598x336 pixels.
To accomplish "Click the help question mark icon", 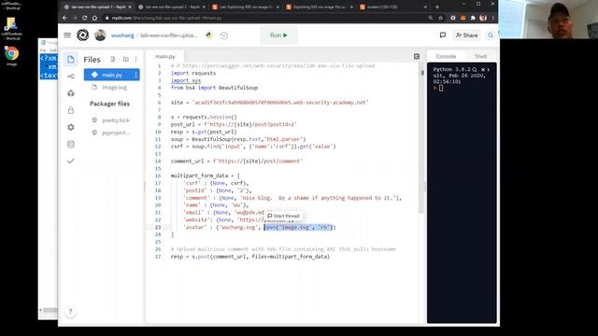I will [x=70, y=312].
